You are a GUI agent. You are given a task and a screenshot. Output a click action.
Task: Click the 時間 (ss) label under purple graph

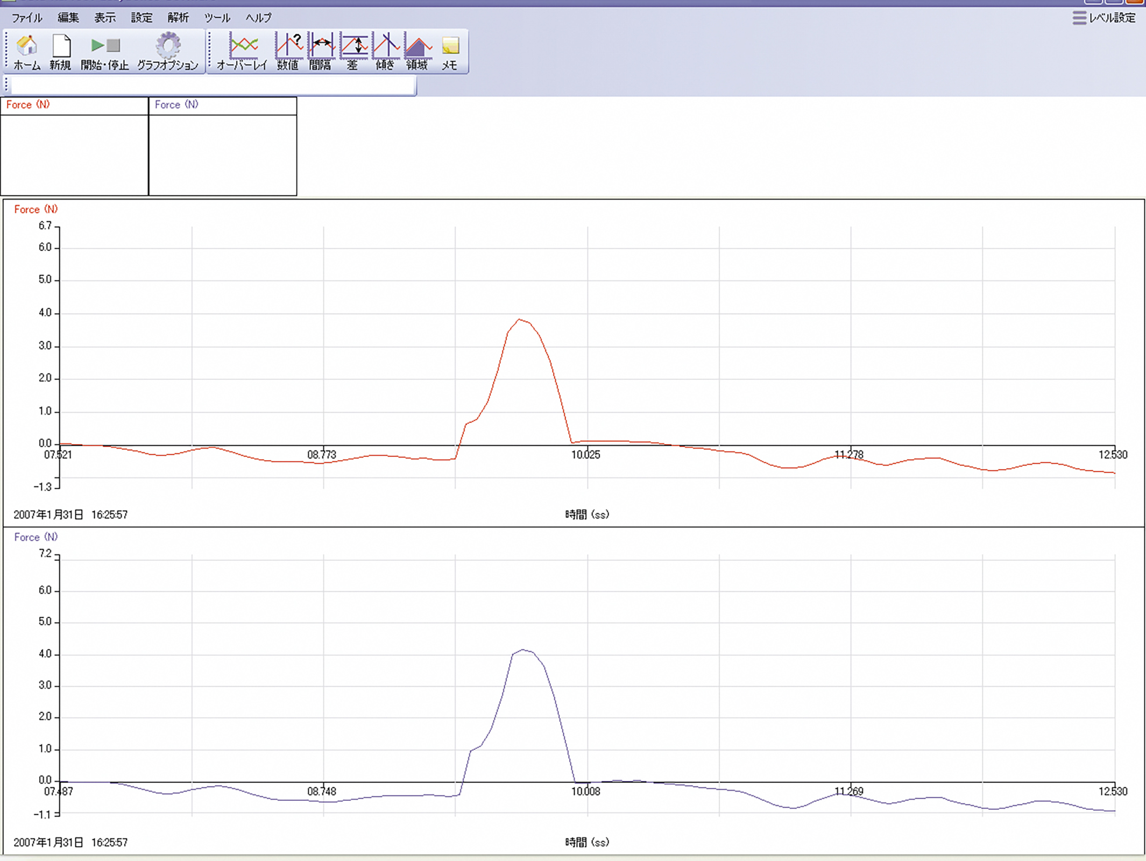click(x=587, y=842)
